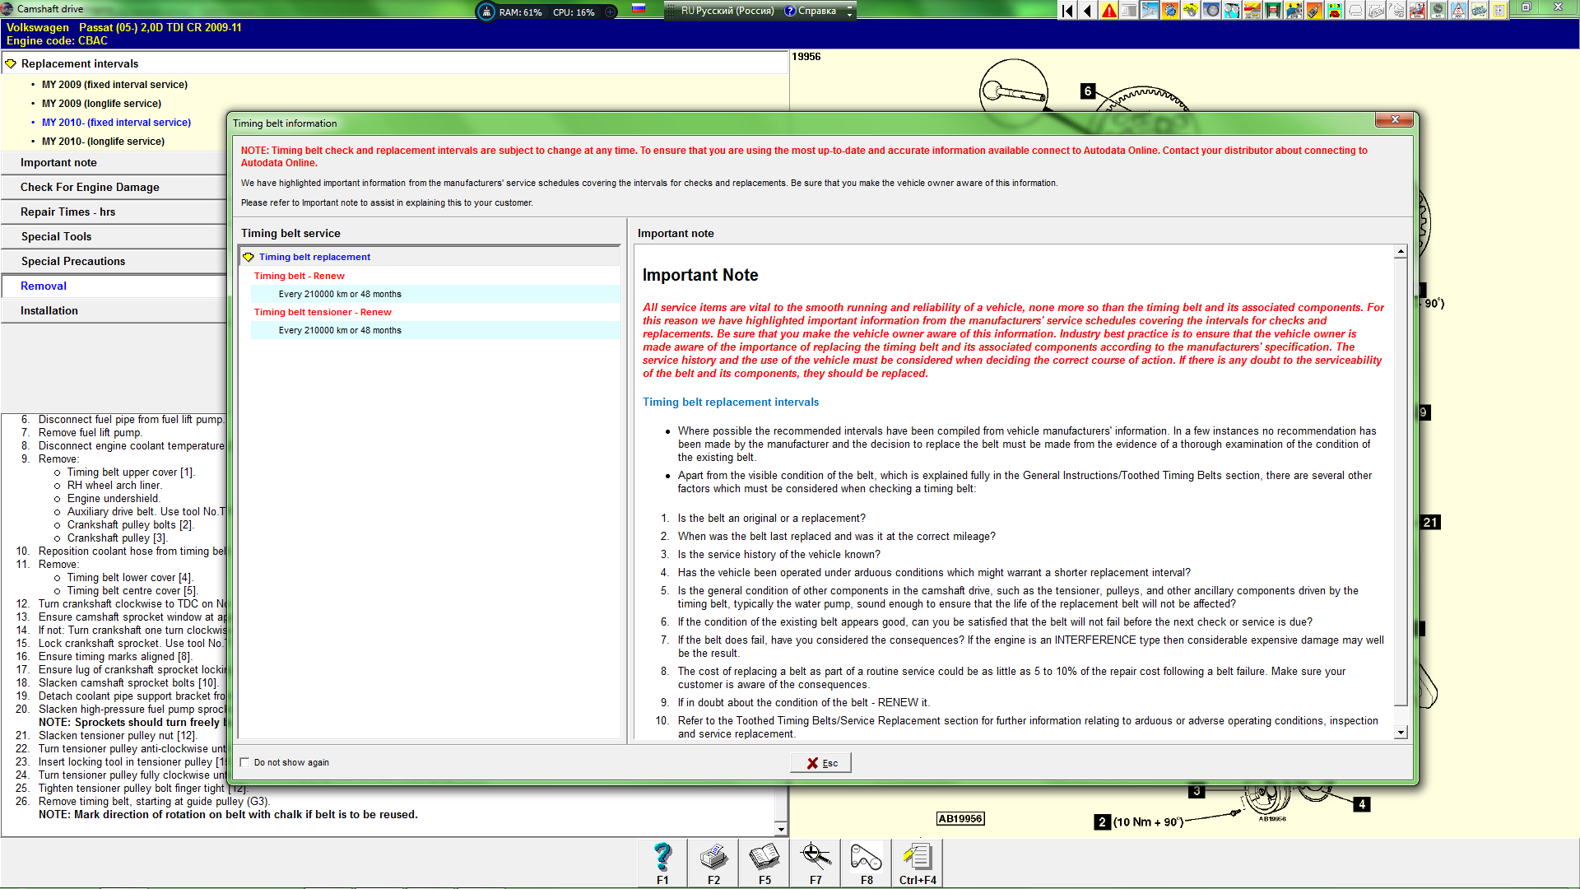The image size is (1580, 889).
Task: Click the yellow key programming icon
Action: pyautogui.click(x=1191, y=11)
